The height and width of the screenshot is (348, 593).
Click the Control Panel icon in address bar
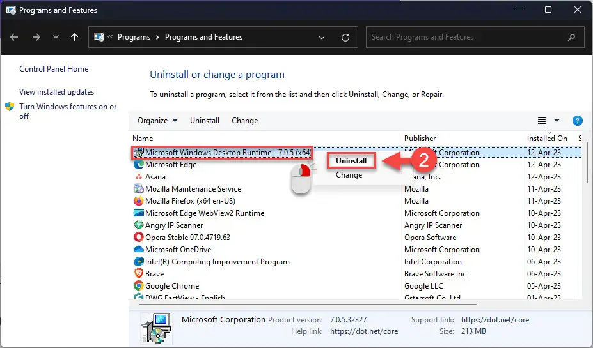pyautogui.click(x=99, y=37)
